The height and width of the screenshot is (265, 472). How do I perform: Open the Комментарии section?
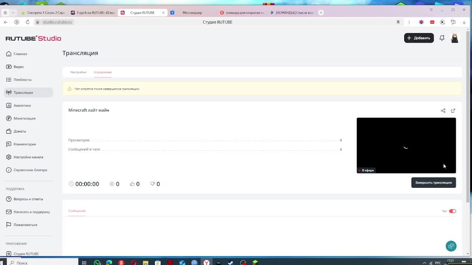click(x=25, y=144)
